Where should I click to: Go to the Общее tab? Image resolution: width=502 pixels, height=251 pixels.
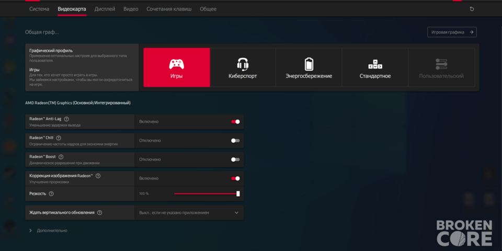(x=208, y=9)
